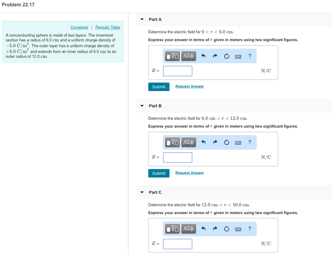Undo last entry in Part C toolbar
The image size is (332, 254).
[x=203, y=229]
